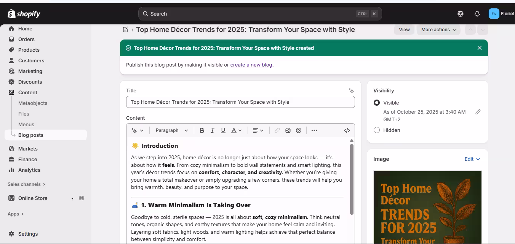Click into the blog Title field
This screenshot has width=515, height=244.
[240, 102]
